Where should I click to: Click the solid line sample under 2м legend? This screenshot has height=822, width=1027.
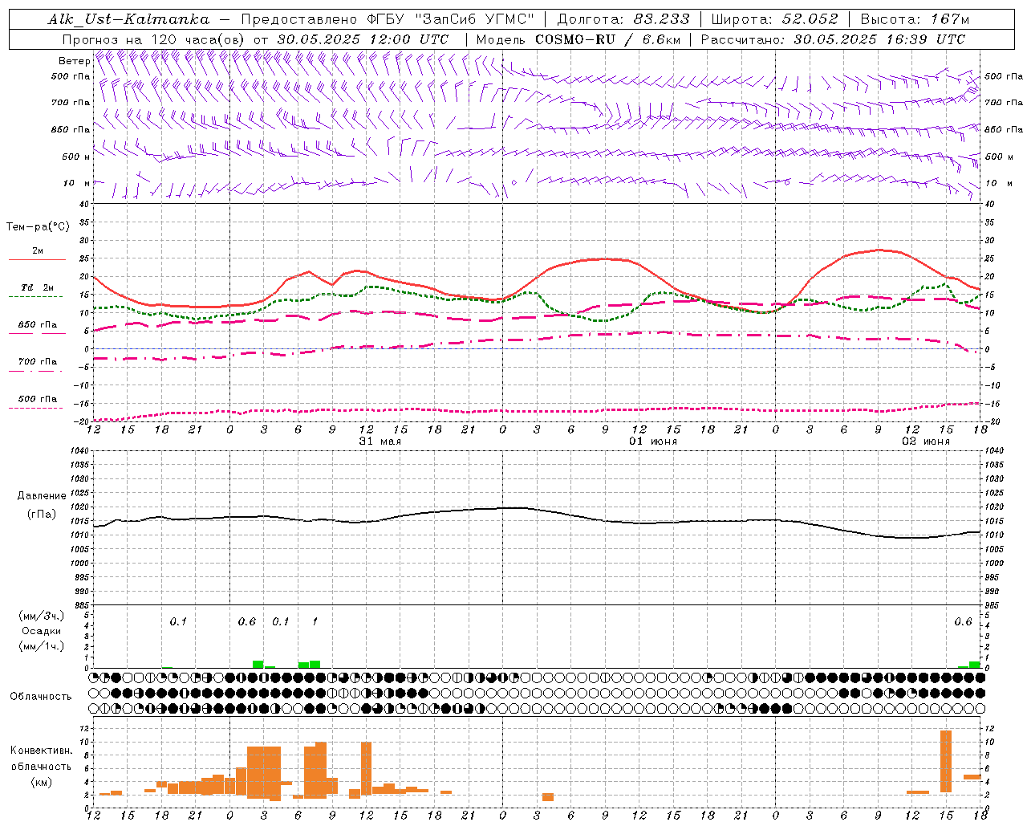(37, 259)
